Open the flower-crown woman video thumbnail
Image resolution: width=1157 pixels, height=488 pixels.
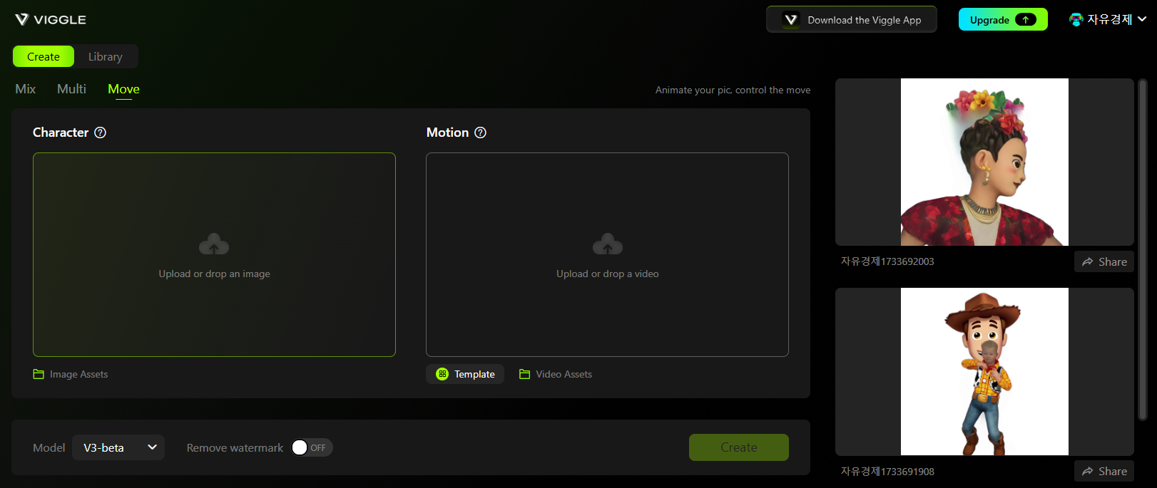pos(984,162)
